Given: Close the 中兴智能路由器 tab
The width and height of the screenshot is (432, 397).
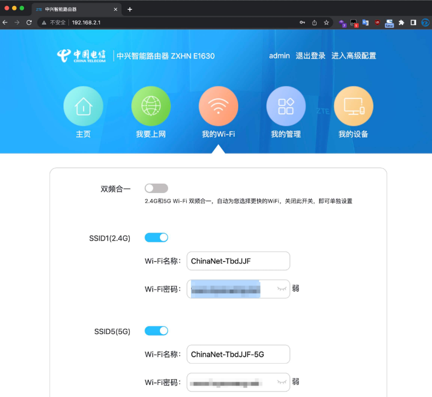Looking at the screenshot, I should (x=116, y=9).
